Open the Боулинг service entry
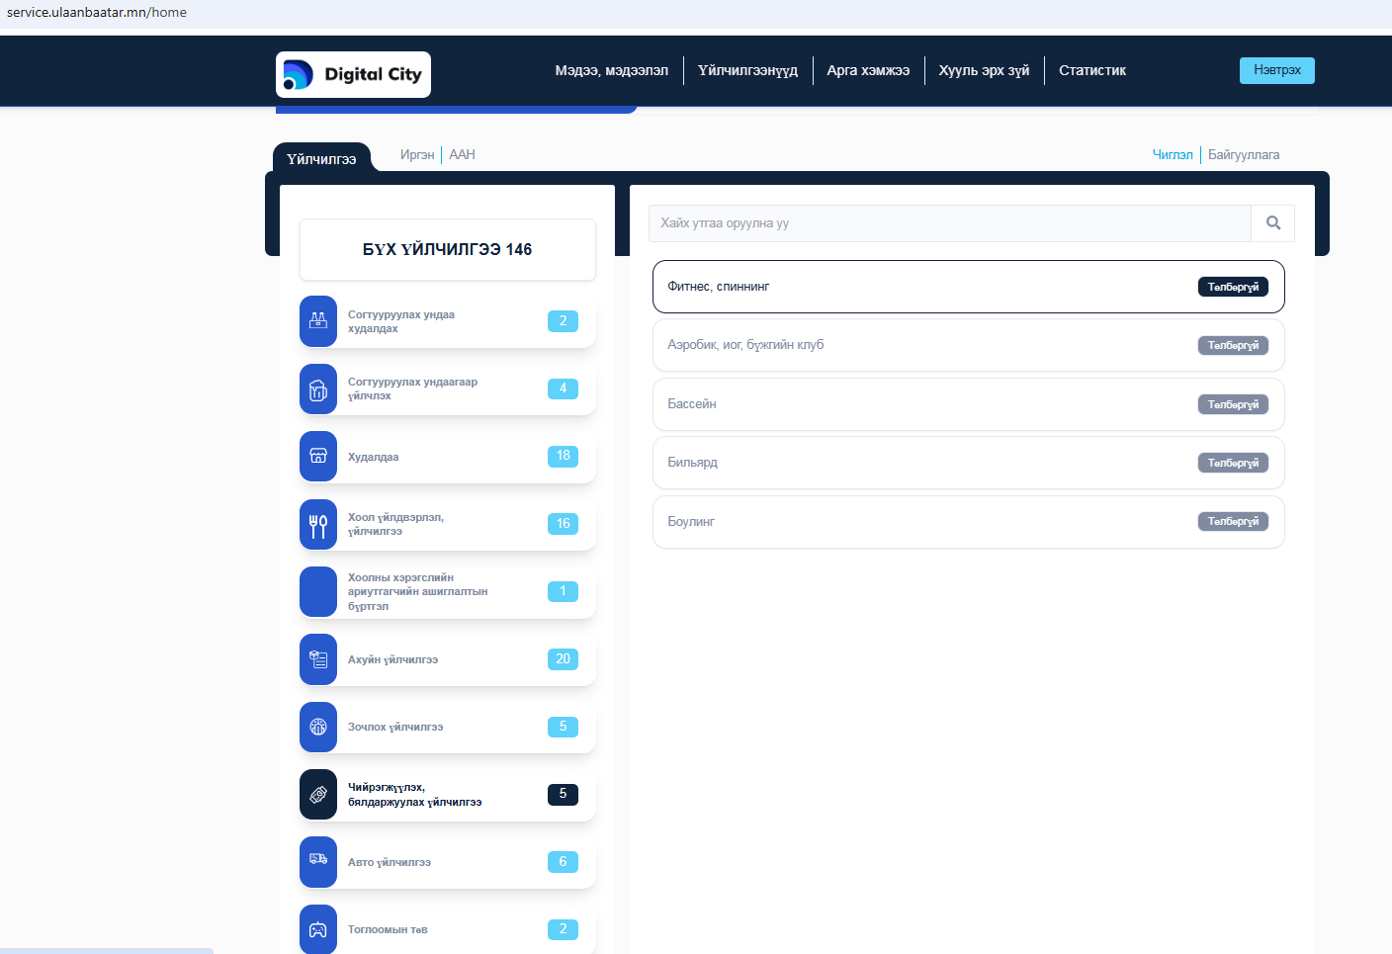The height and width of the screenshot is (954, 1392). coord(968,522)
